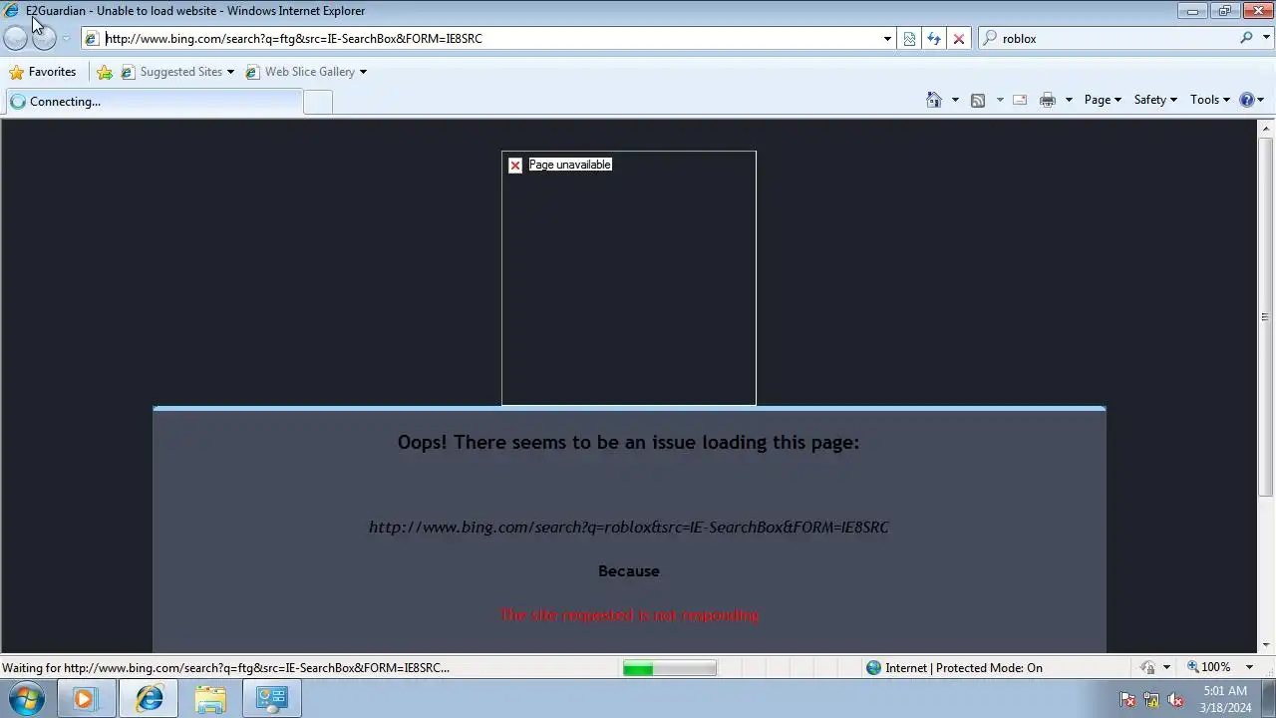1276x718 pixels.
Task: Click the red 'site requested is not responding' text
Action: click(x=629, y=615)
